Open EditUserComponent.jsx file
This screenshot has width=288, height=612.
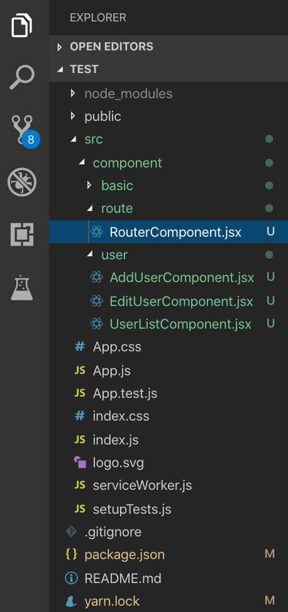[169, 302]
